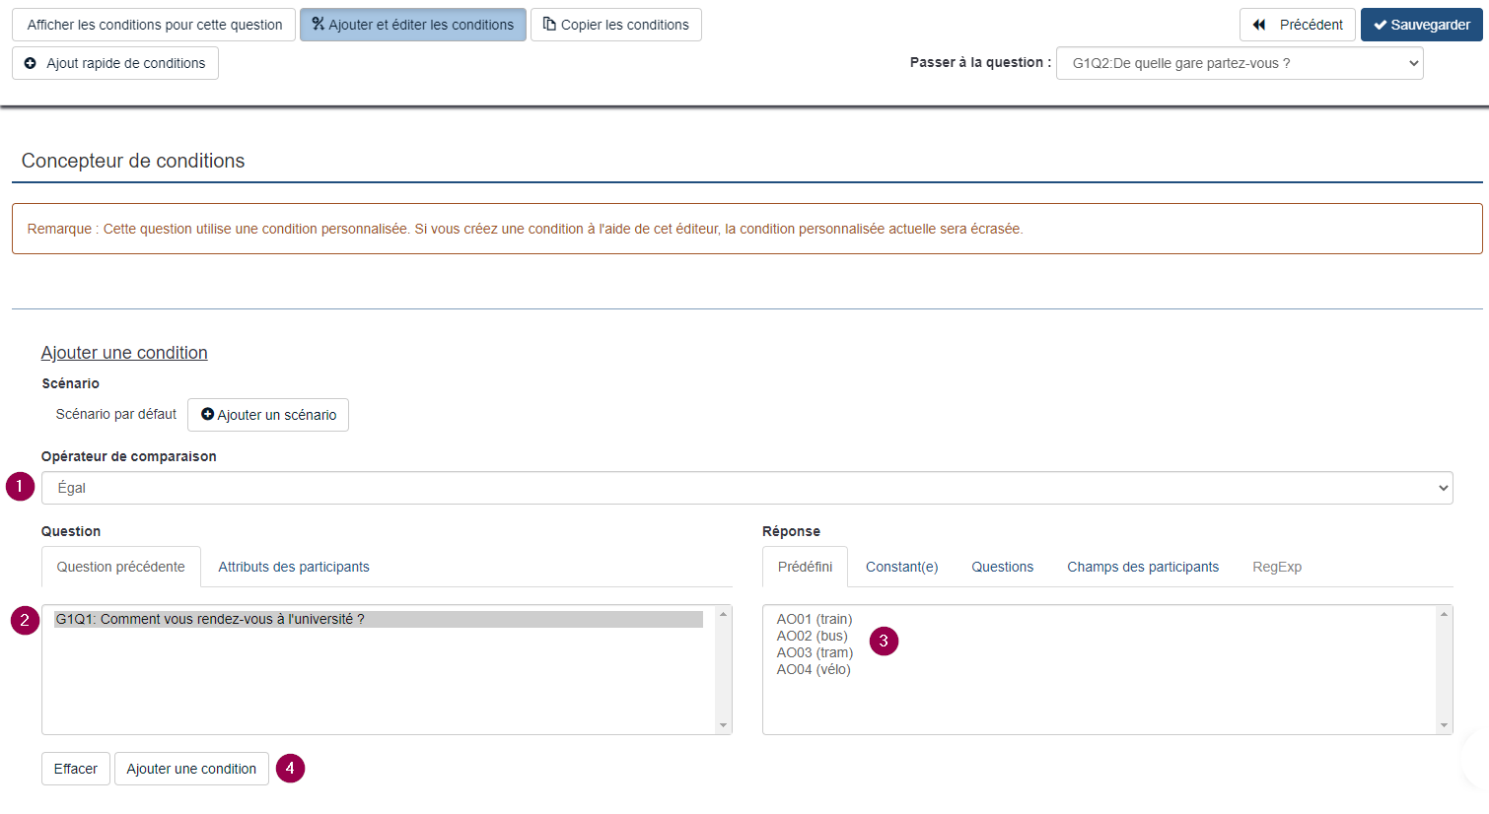Open Champs des participants tab
This screenshot has width=1489, height=814.
1142,567
